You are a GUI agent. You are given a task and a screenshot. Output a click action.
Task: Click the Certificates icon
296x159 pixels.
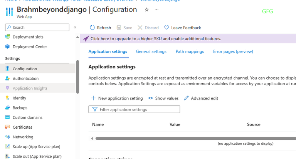[x=7, y=127]
